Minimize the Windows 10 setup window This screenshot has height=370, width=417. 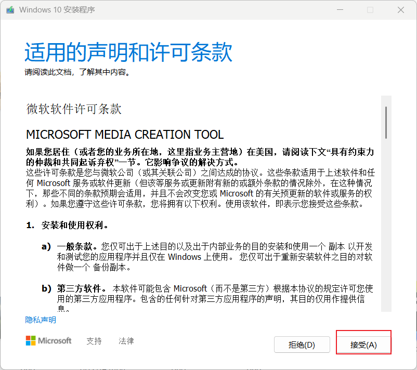[340, 10]
